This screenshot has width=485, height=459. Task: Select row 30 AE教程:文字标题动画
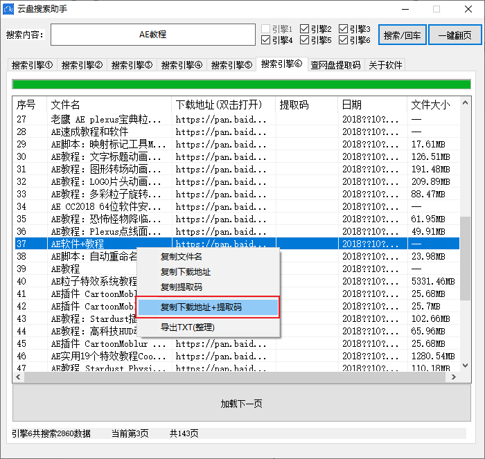(x=237, y=156)
